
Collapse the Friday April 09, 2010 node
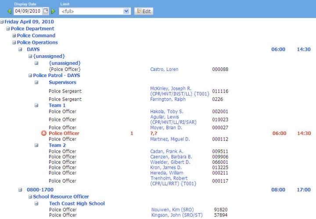pyautogui.click(x=2, y=21)
